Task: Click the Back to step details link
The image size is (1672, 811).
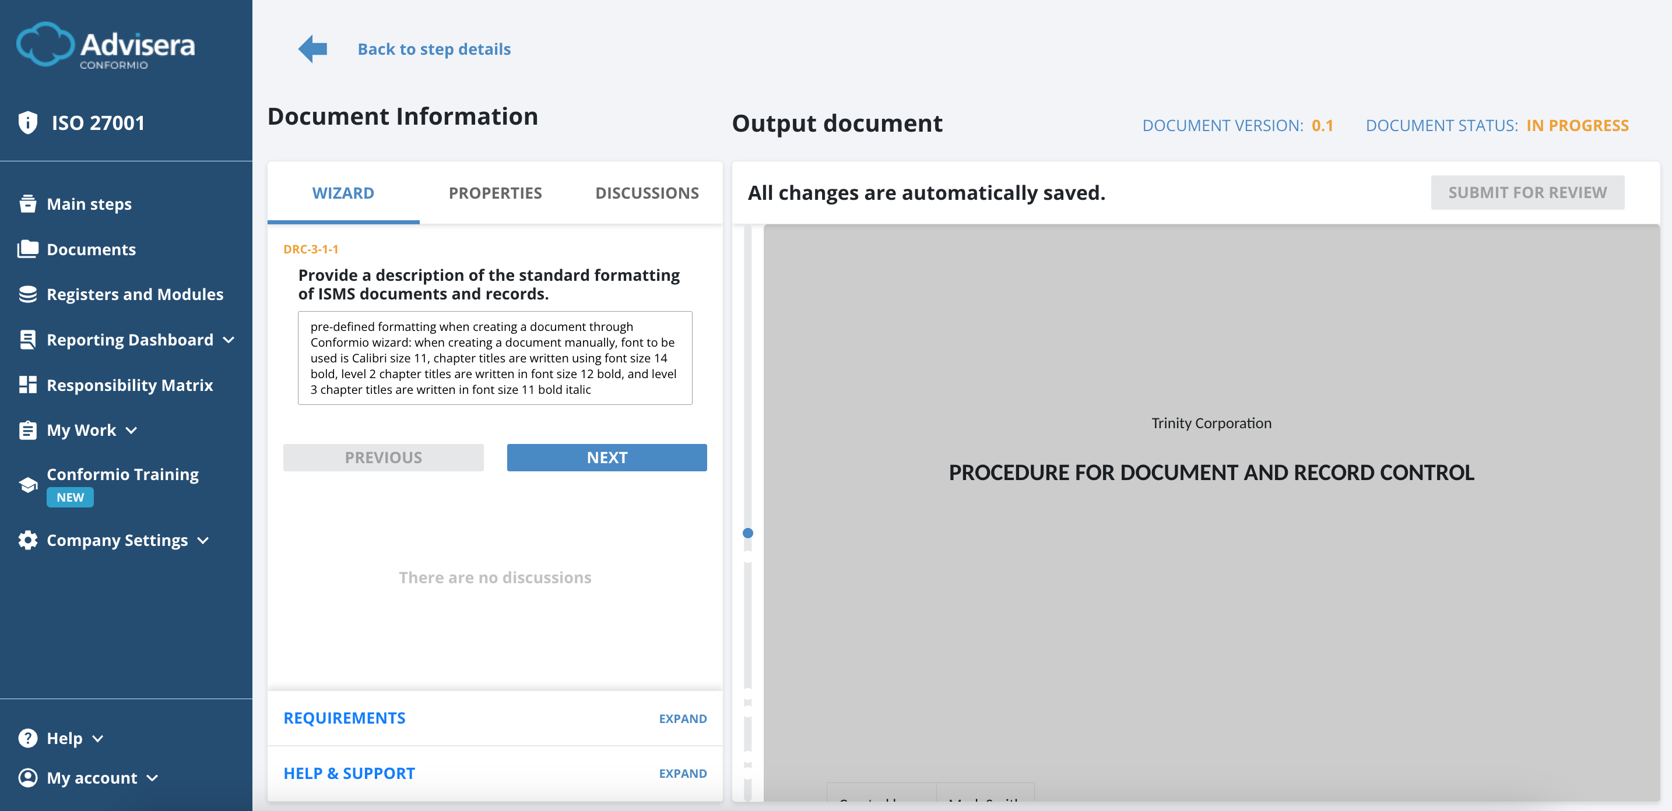Action: [x=434, y=50]
